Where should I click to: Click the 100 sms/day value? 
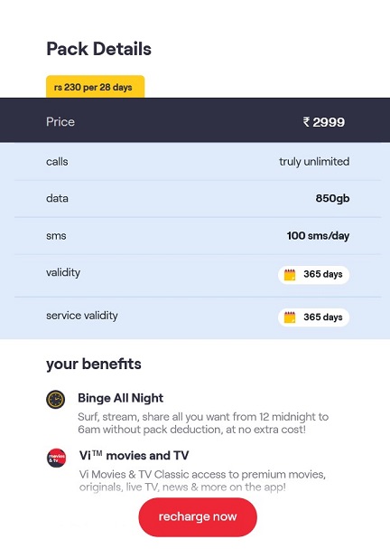pyautogui.click(x=318, y=236)
